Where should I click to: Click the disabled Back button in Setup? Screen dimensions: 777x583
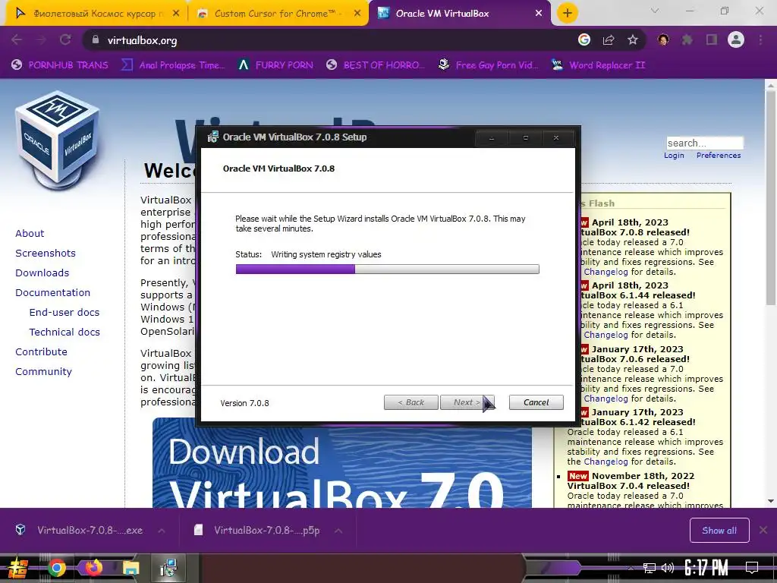411,402
